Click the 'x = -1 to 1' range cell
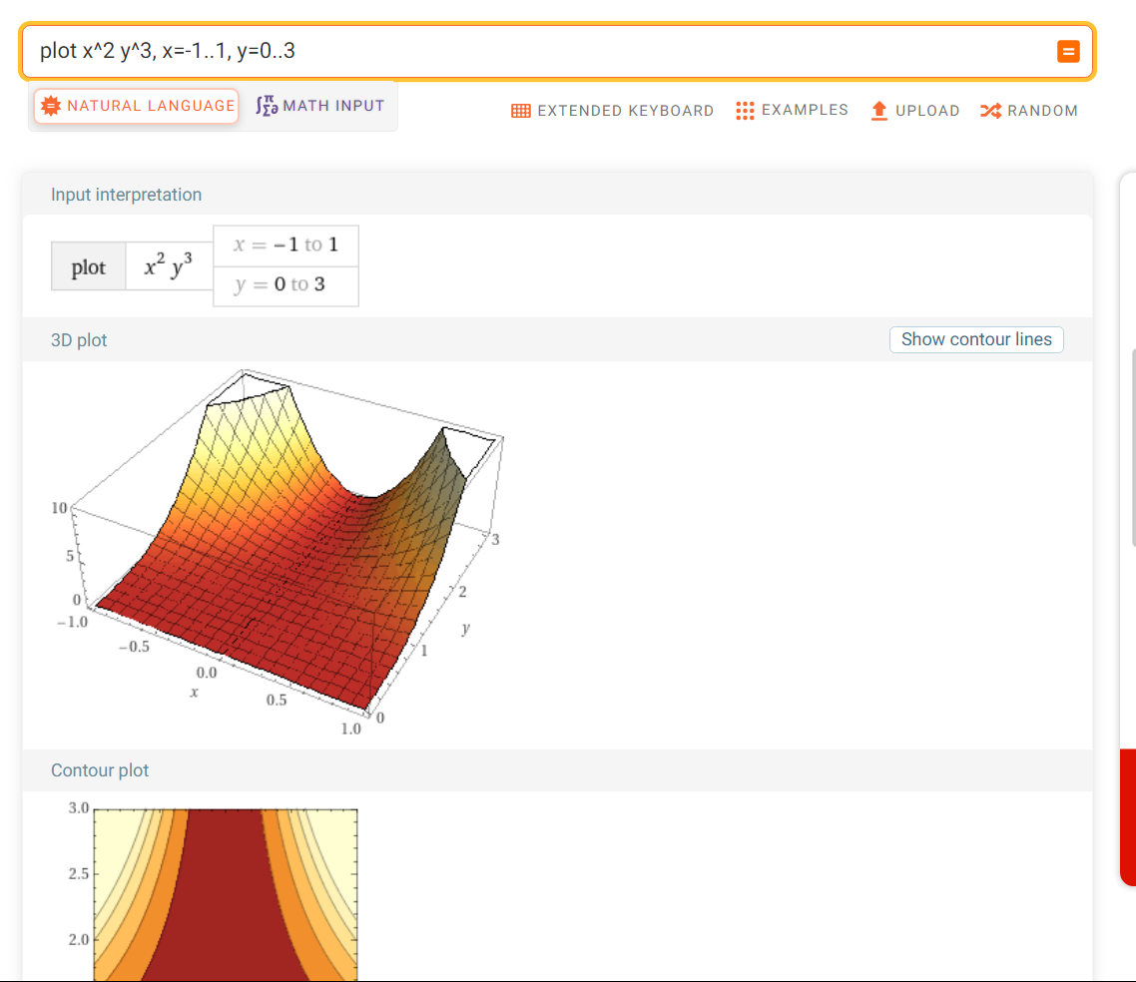 click(285, 245)
